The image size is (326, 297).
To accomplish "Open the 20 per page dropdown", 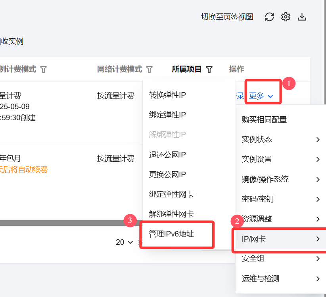I will (124, 242).
